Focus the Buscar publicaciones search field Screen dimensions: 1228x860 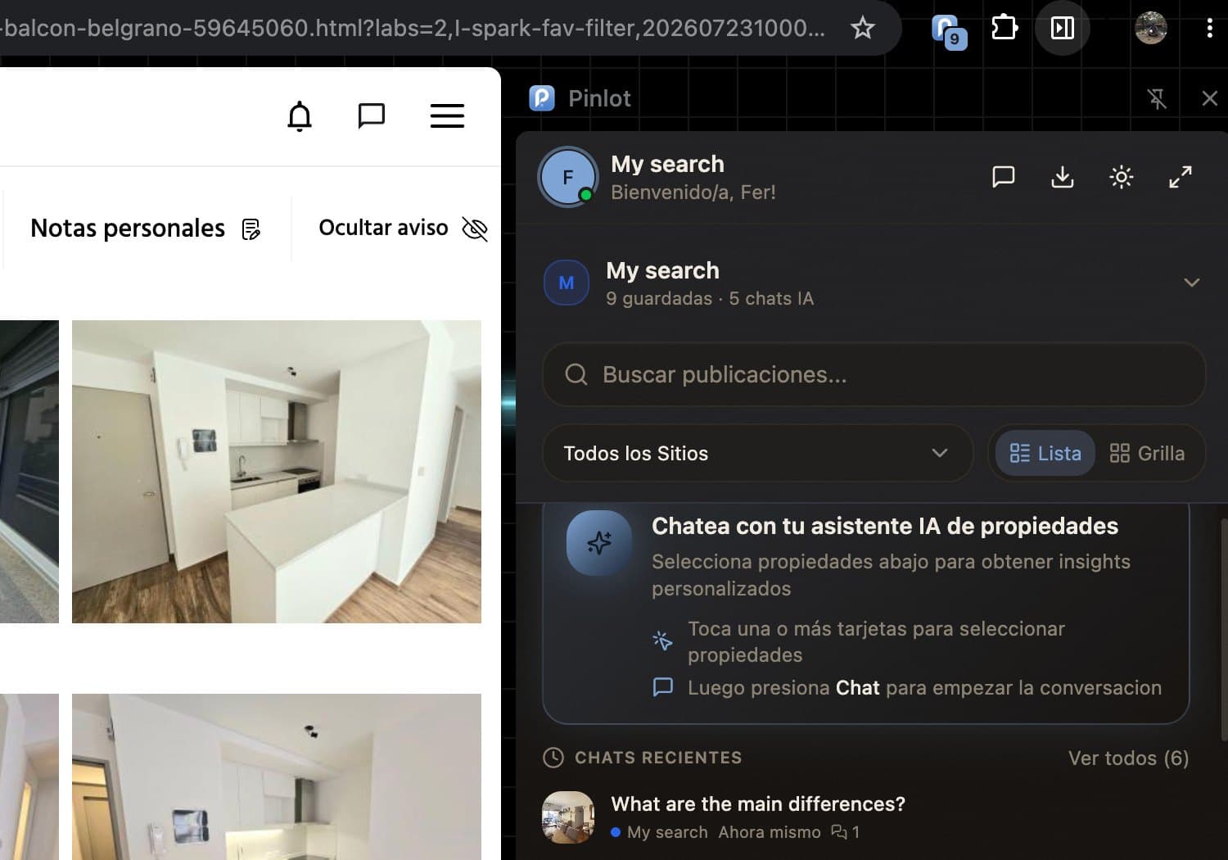click(x=874, y=374)
